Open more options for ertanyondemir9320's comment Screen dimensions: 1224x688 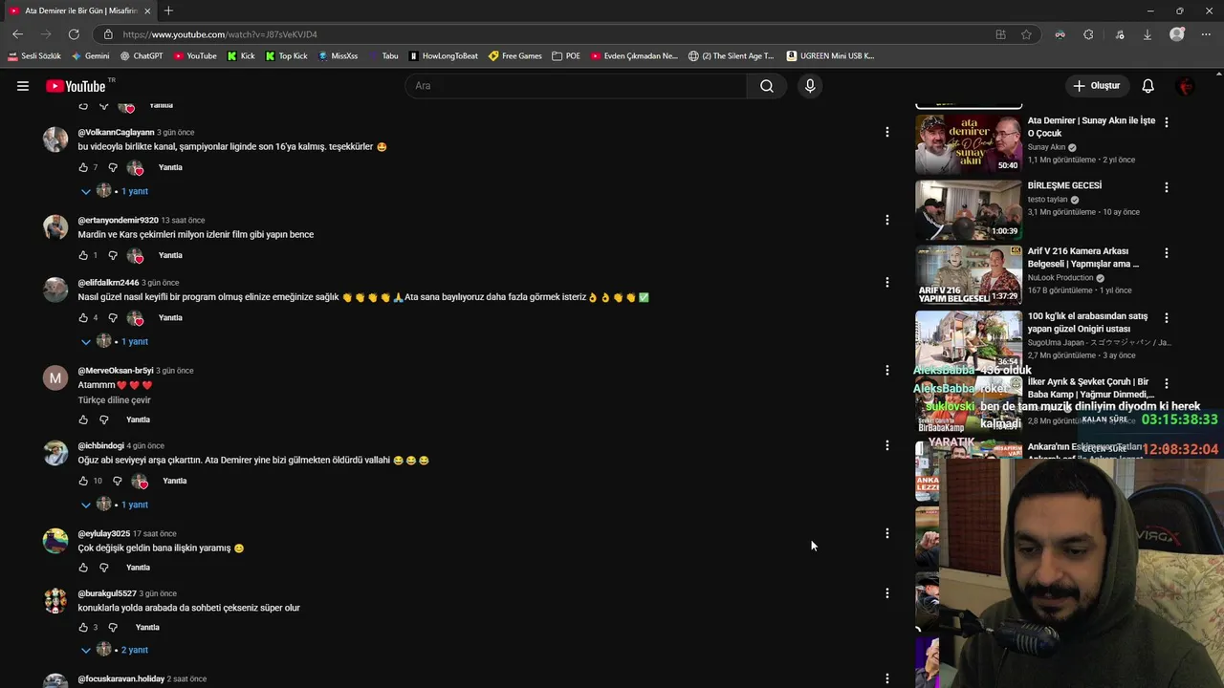point(886,220)
